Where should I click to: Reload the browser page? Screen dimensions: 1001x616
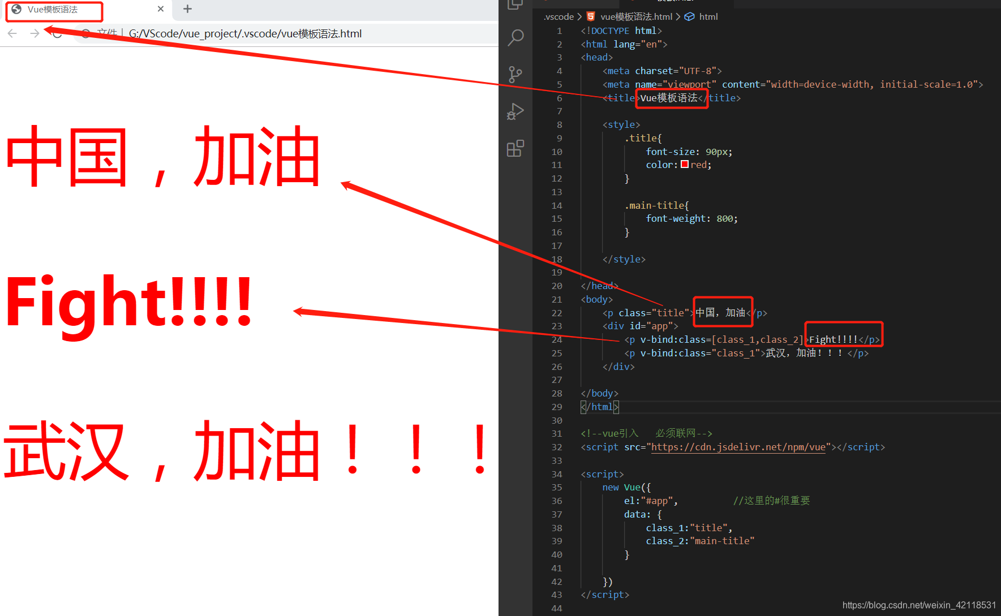(x=57, y=33)
